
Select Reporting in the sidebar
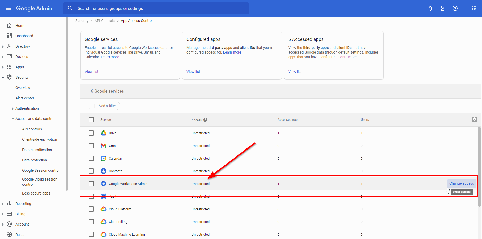coord(23,203)
